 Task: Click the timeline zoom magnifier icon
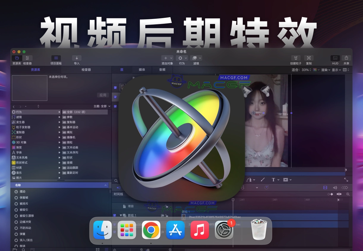coord(348,194)
